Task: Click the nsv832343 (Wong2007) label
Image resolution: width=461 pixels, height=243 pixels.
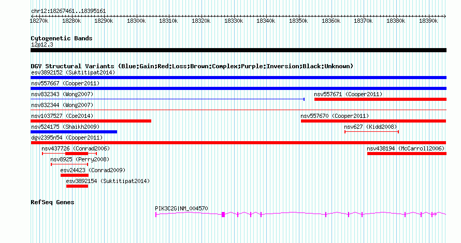Action: [x=62, y=94]
